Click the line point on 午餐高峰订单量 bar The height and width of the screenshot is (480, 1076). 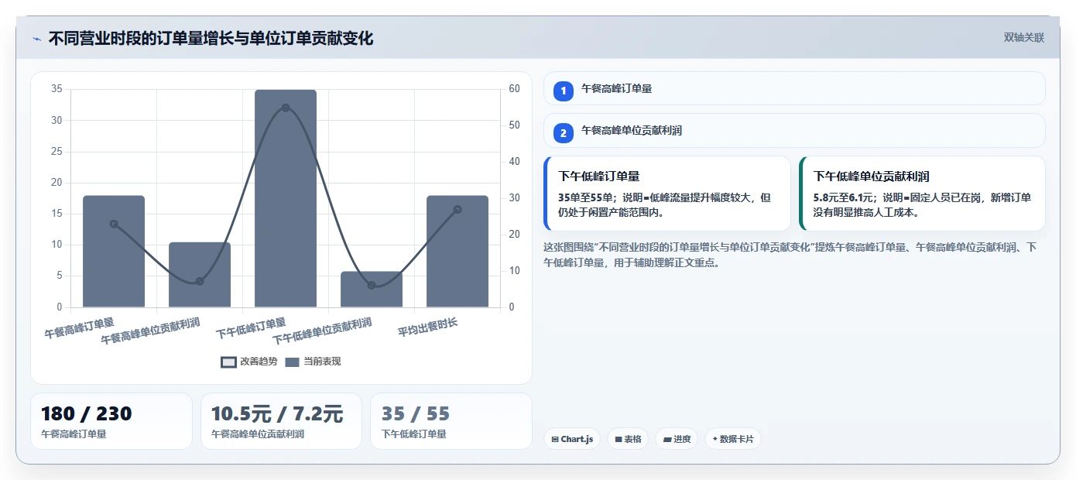pos(114,224)
